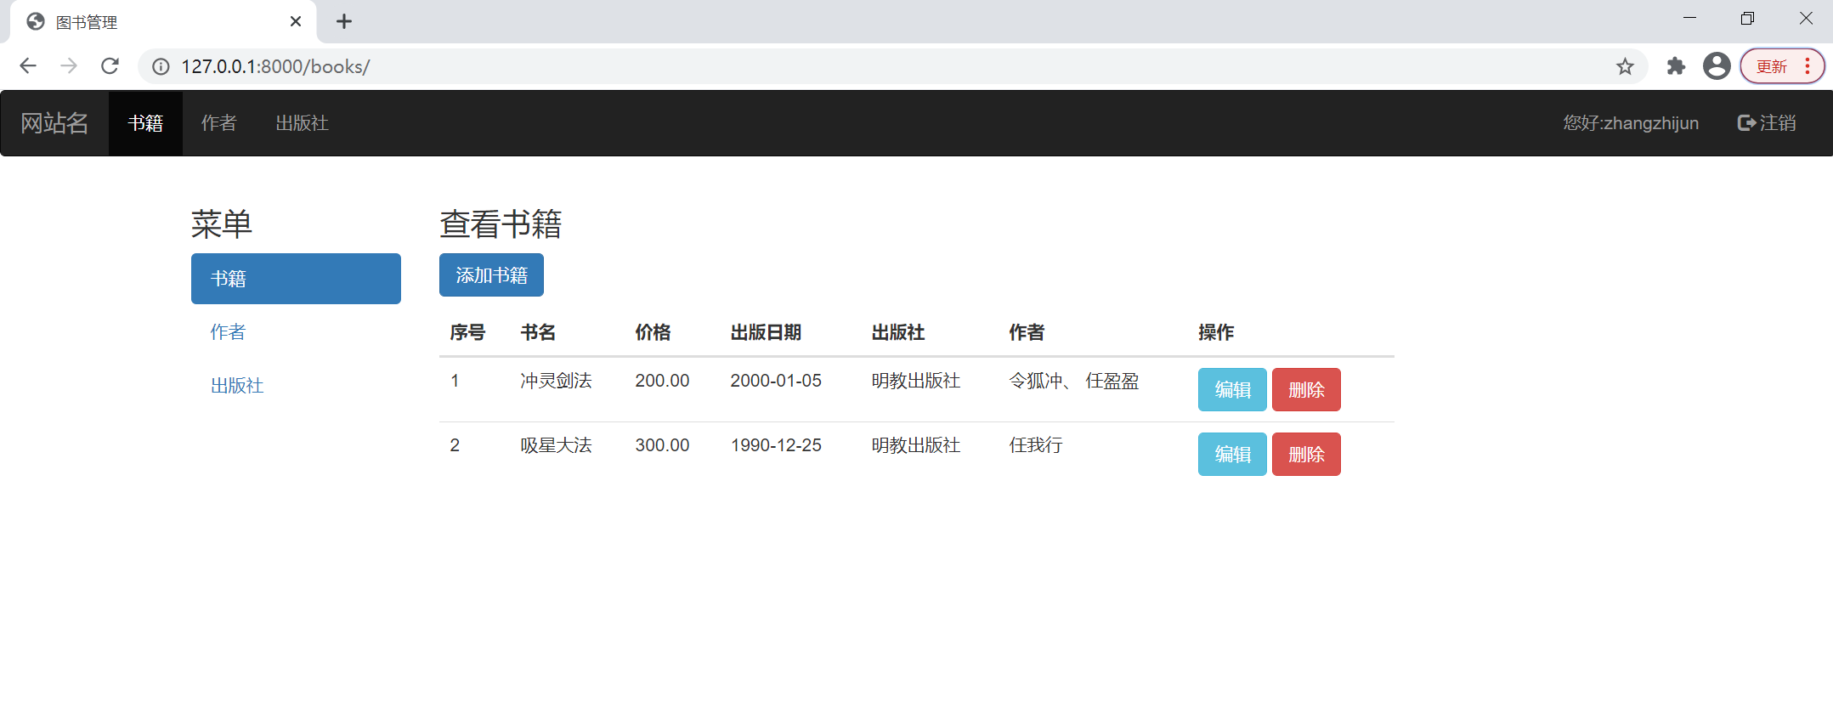
Task: Select the 图书管理 browser tab
Action: (163, 21)
